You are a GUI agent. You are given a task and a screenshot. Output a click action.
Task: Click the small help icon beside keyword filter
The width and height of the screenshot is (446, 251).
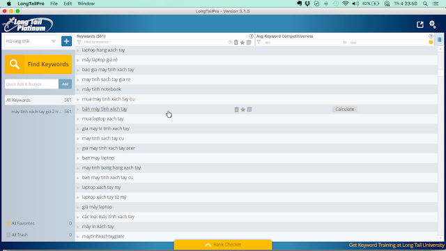[230, 43]
